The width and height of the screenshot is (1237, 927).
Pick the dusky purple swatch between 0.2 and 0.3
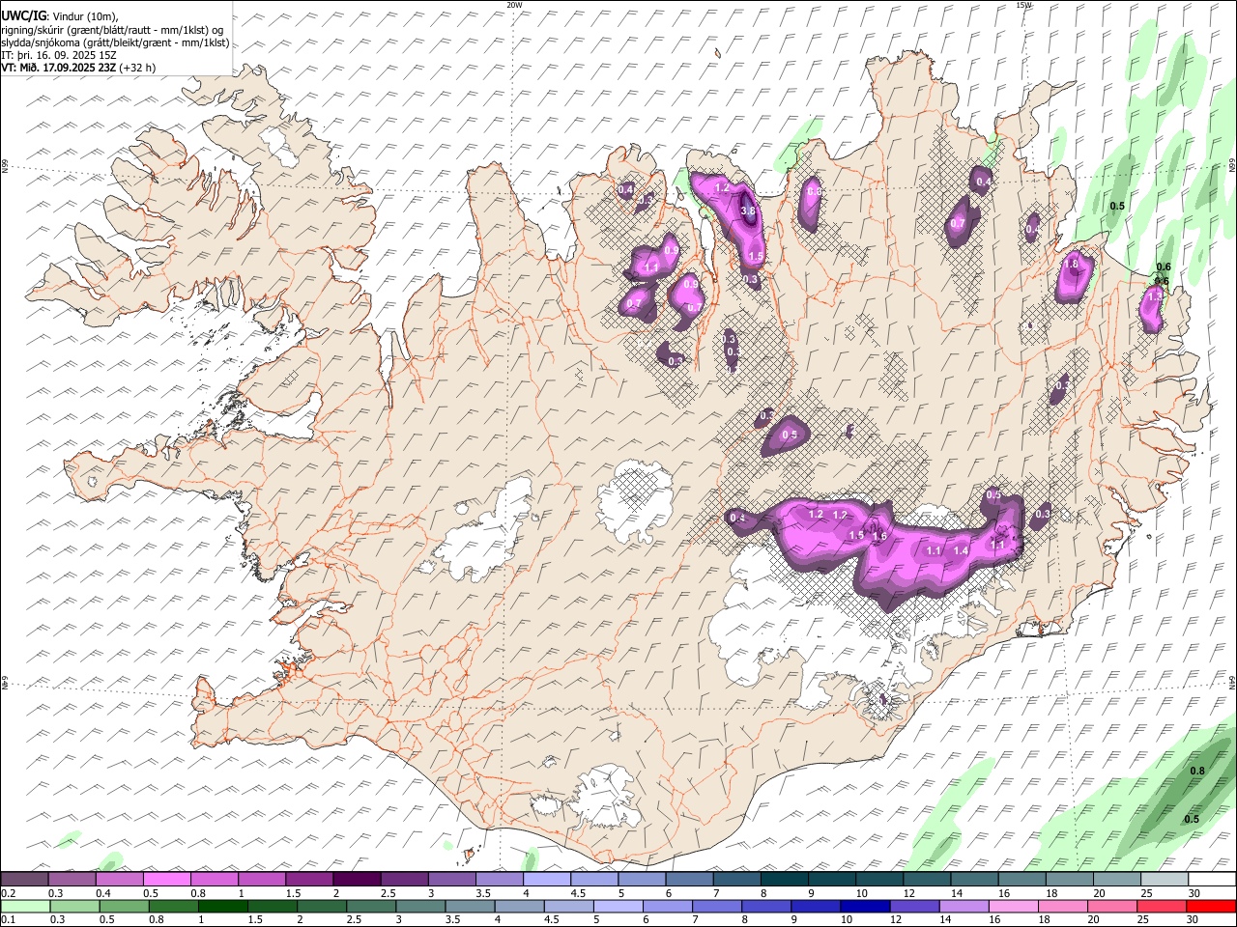click(x=24, y=880)
